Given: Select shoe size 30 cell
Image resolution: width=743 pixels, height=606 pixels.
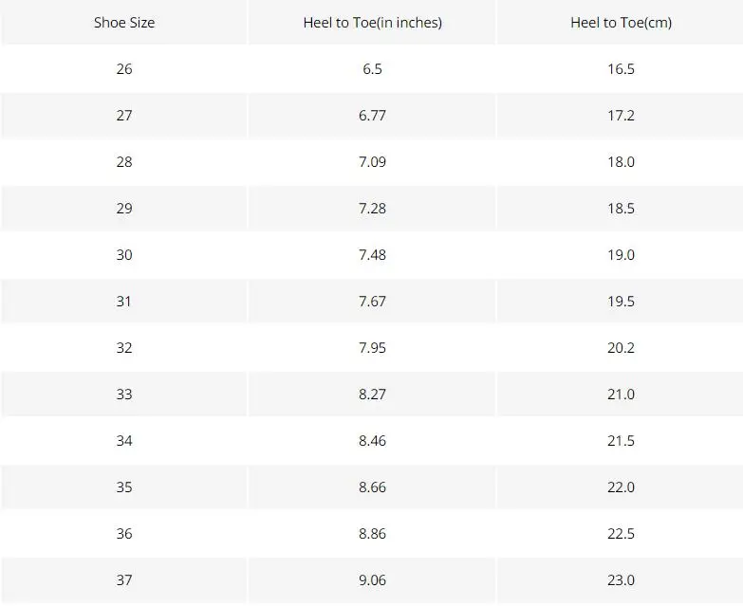Looking at the screenshot, I should 124,254.
